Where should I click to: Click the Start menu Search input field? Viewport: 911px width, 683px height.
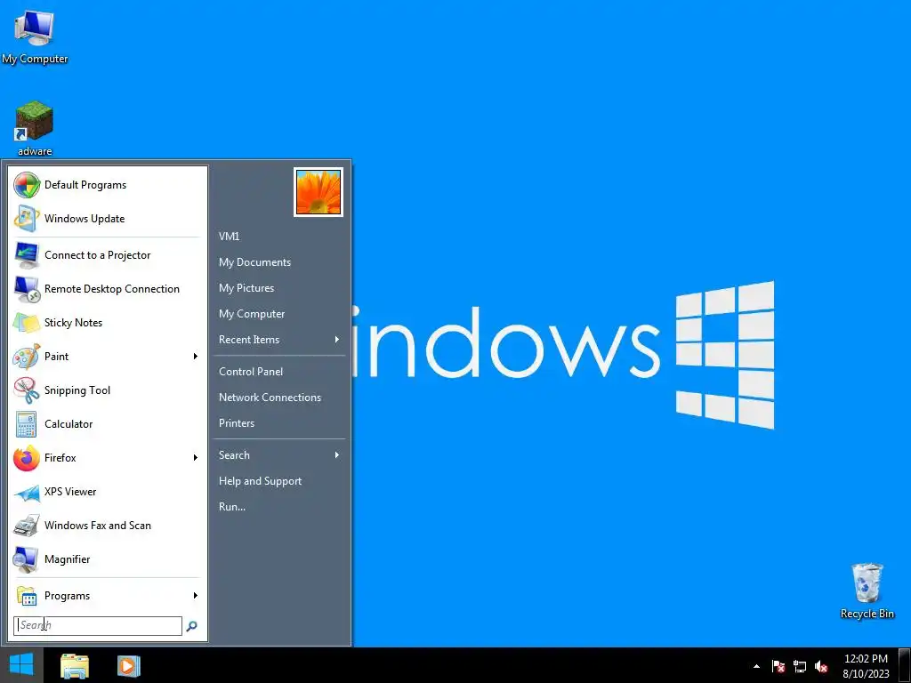[x=98, y=626]
